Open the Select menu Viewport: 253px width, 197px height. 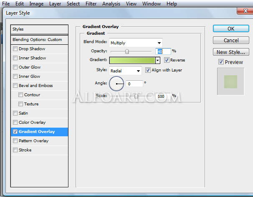(x=73, y=4)
